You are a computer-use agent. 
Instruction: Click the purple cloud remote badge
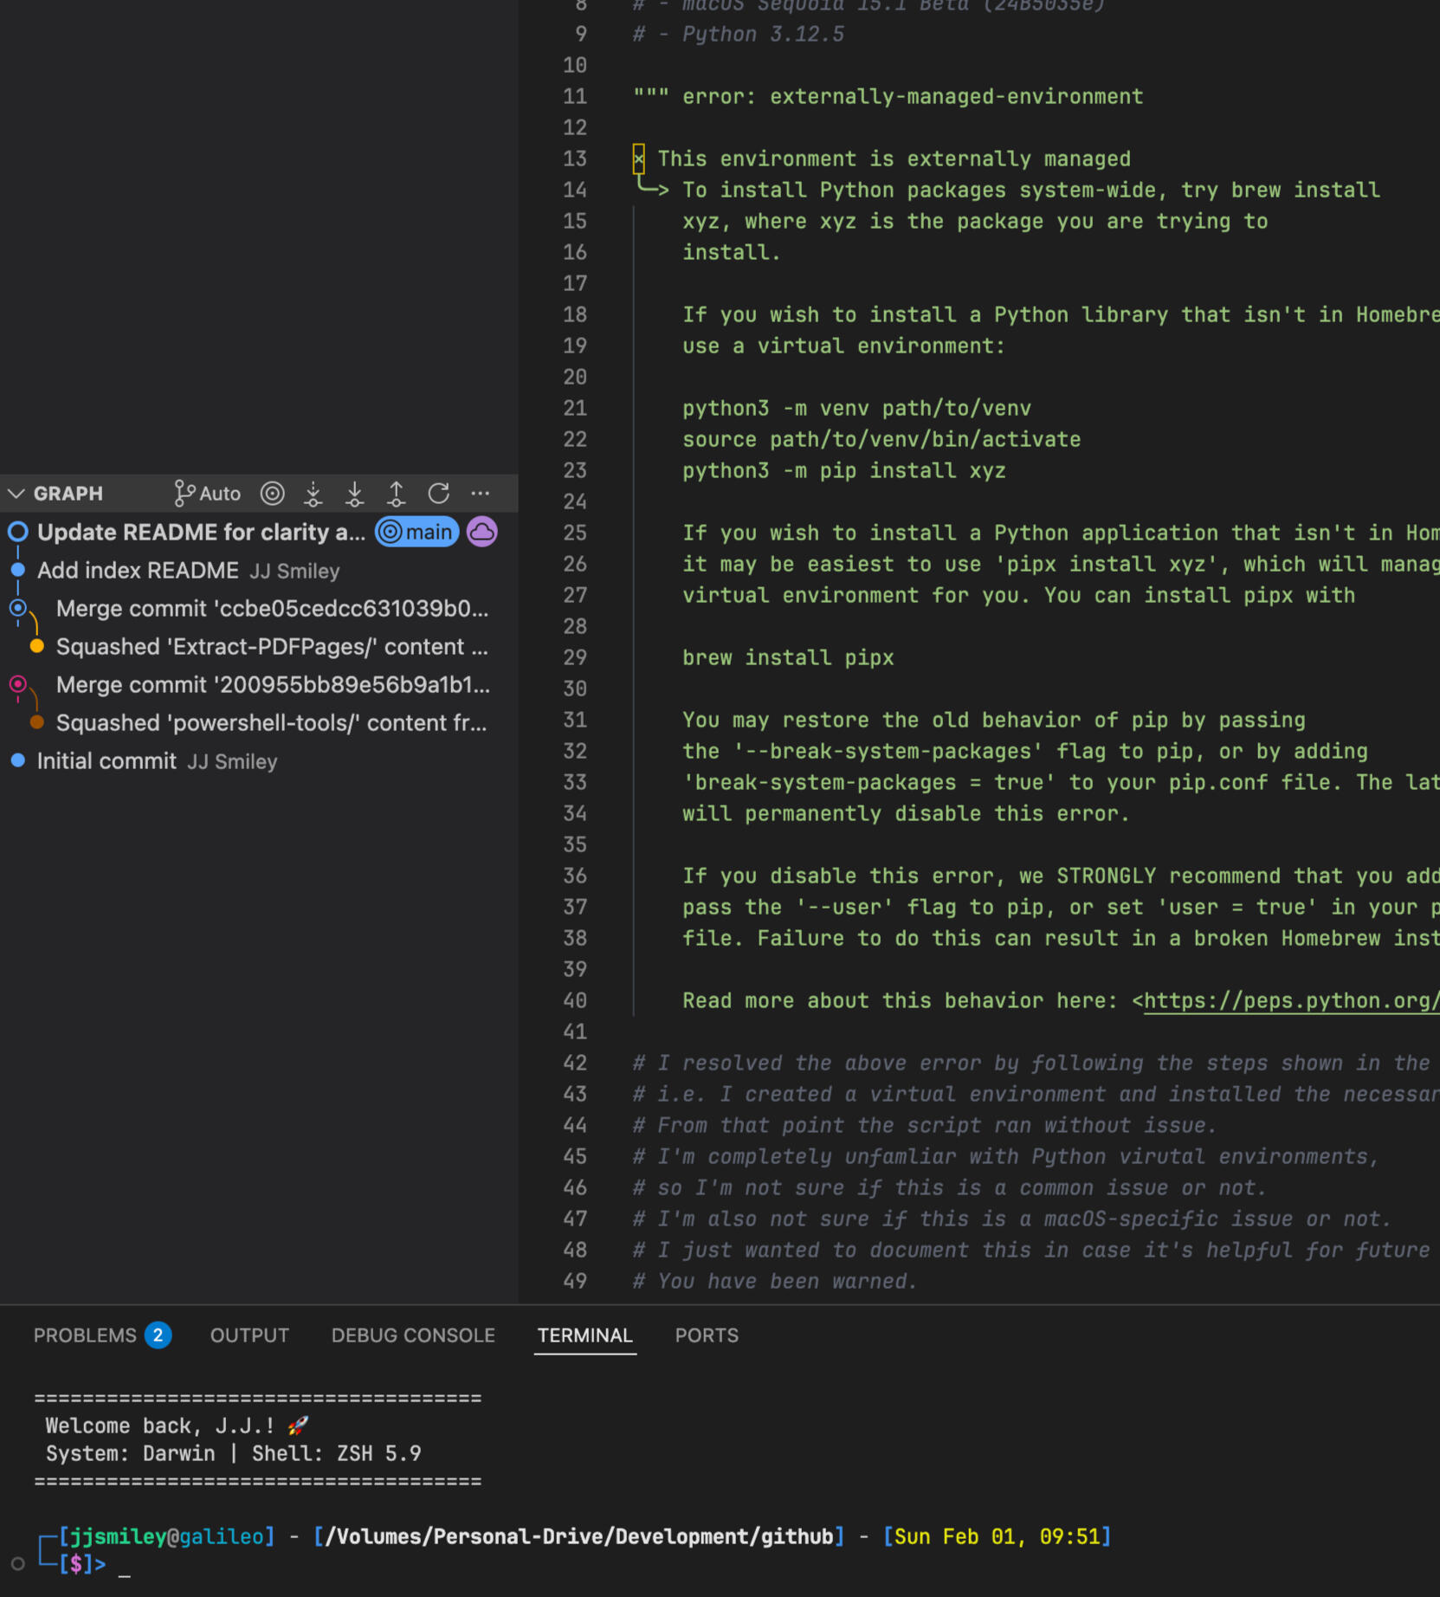[482, 532]
